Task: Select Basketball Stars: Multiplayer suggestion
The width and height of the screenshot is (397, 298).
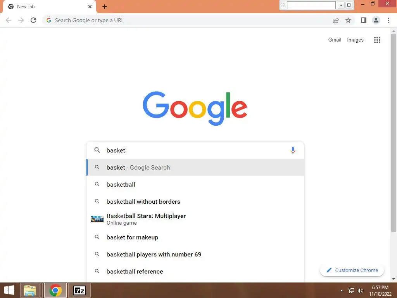Action: (x=195, y=219)
